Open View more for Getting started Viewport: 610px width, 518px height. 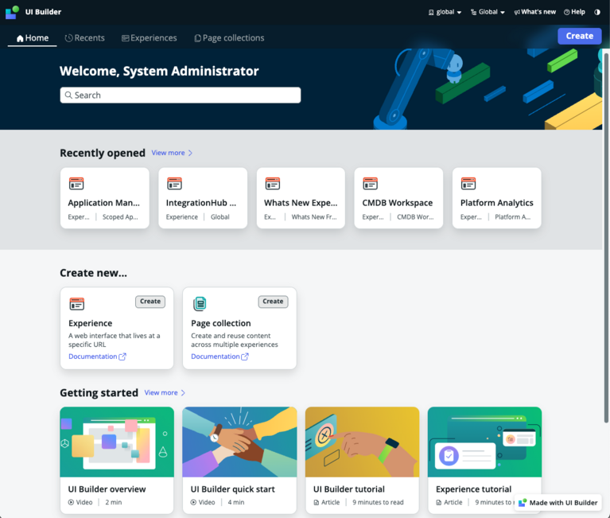pyautogui.click(x=161, y=393)
